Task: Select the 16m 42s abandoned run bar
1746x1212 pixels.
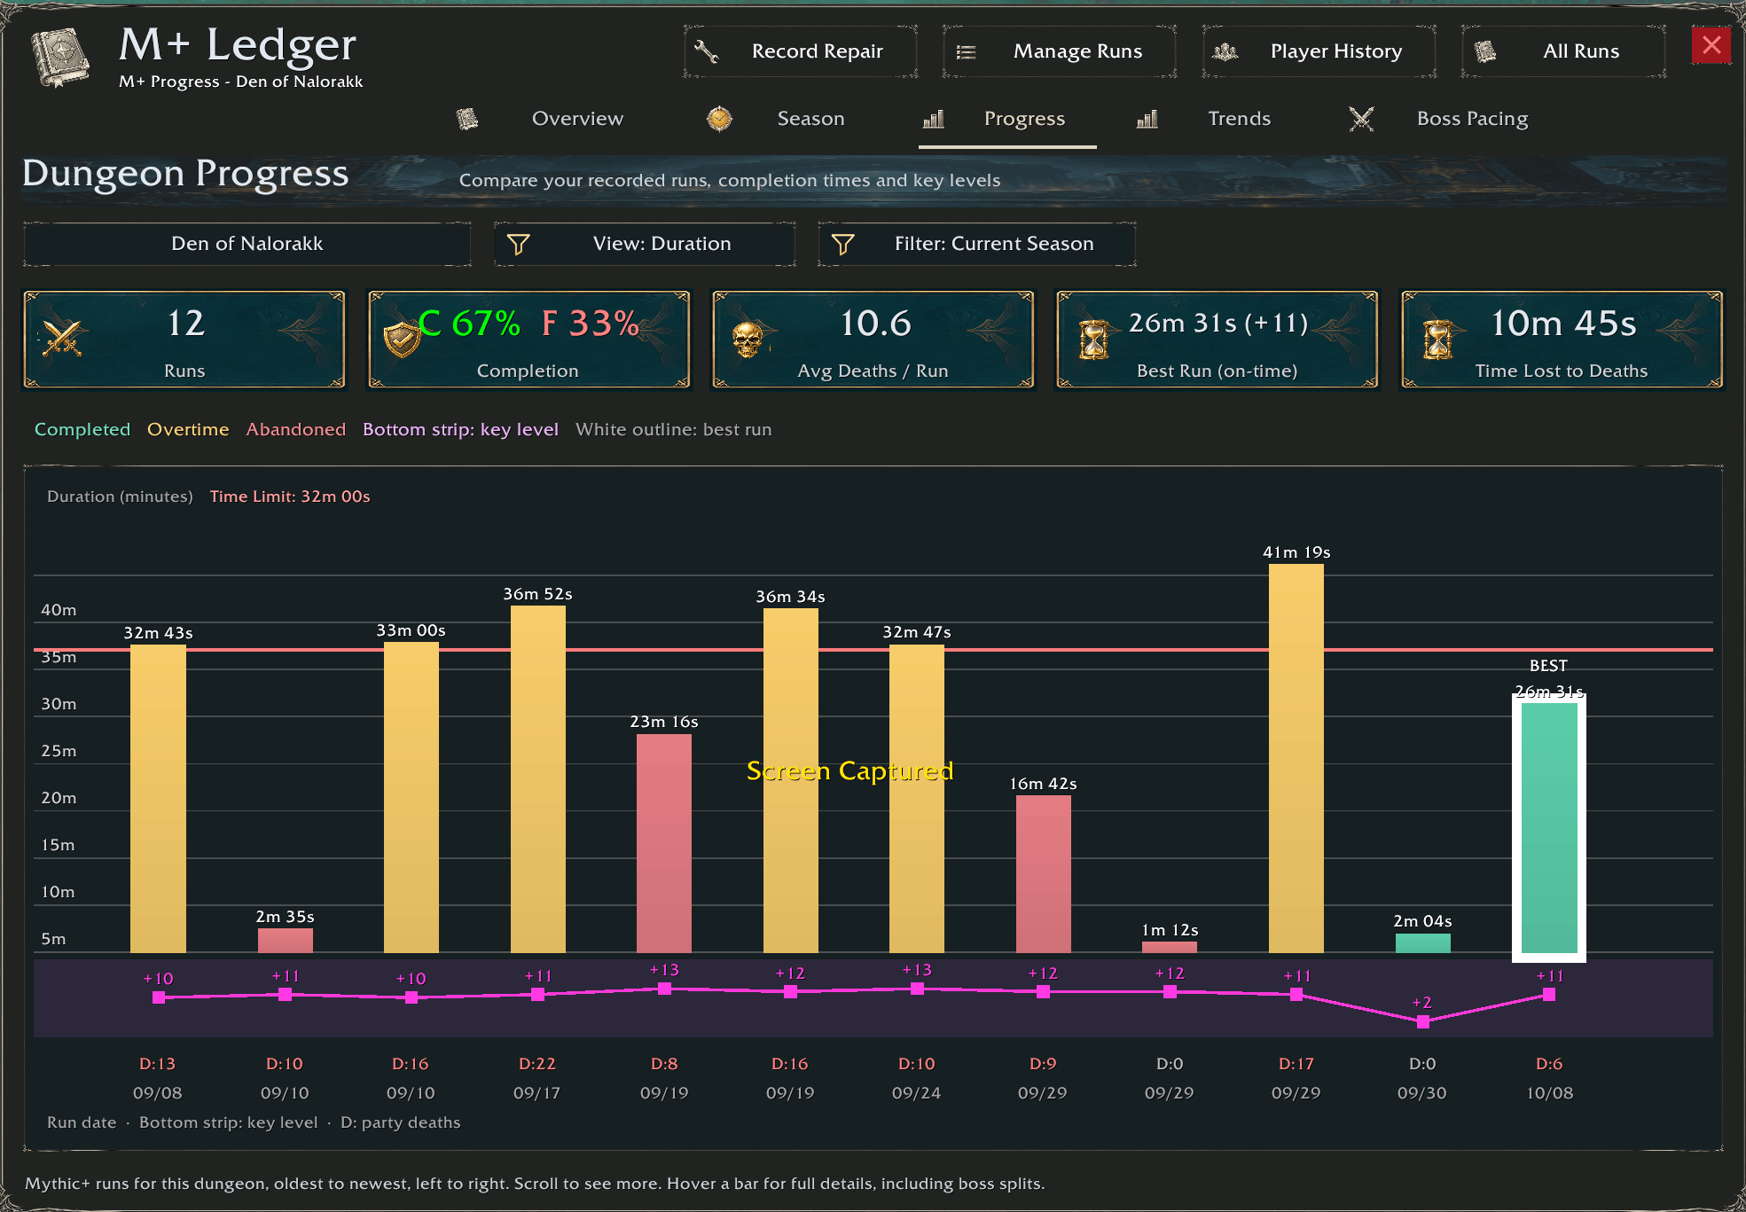Action: point(1044,874)
